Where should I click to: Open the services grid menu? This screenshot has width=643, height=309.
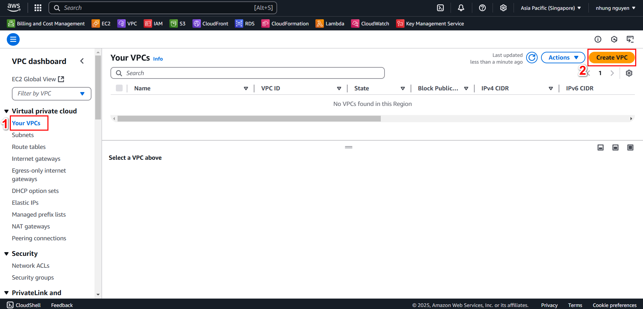(38, 8)
